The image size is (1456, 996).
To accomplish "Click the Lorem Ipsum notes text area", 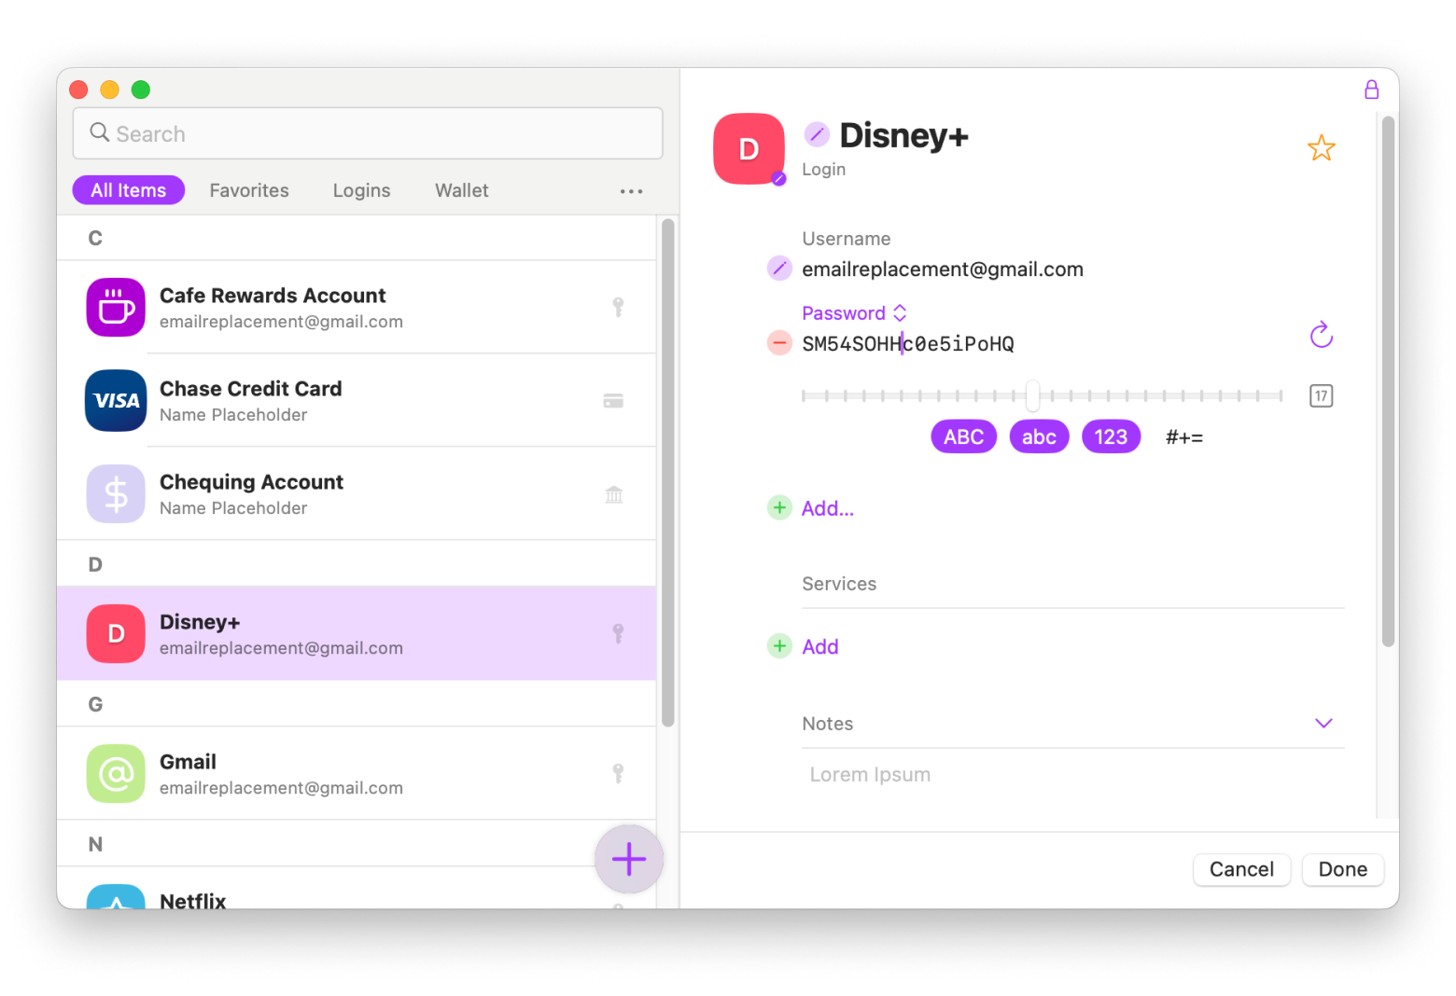I will click(x=1073, y=775).
